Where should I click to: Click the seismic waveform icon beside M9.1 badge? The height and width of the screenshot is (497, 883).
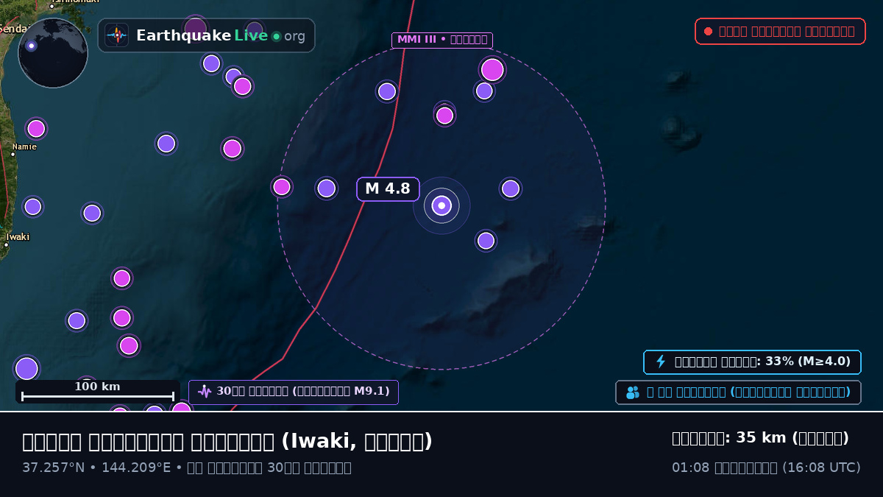205,392
